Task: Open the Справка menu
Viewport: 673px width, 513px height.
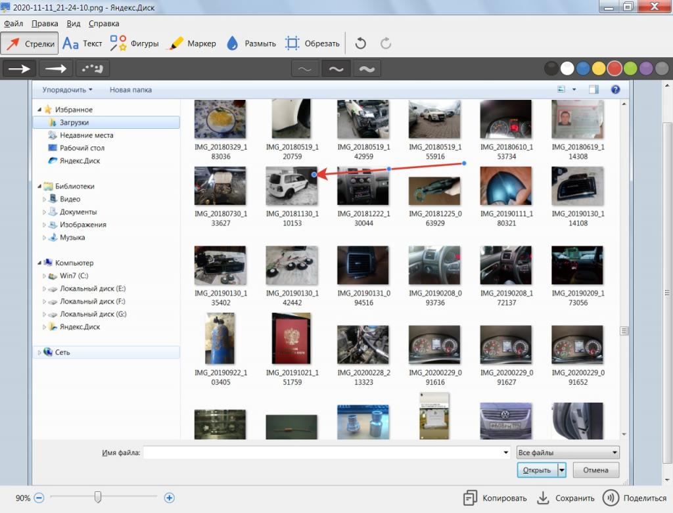Action: point(104,24)
